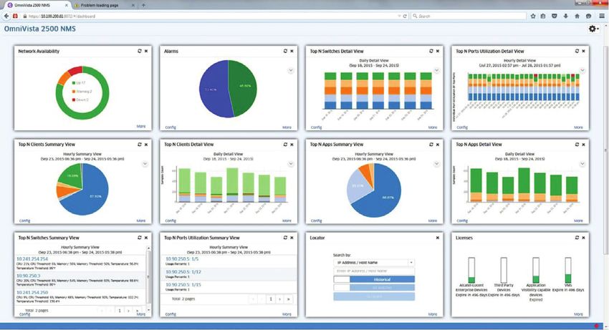Open More link in the Licenses widget
The image size is (609, 330).
pyautogui.click(x=578, y=314)
